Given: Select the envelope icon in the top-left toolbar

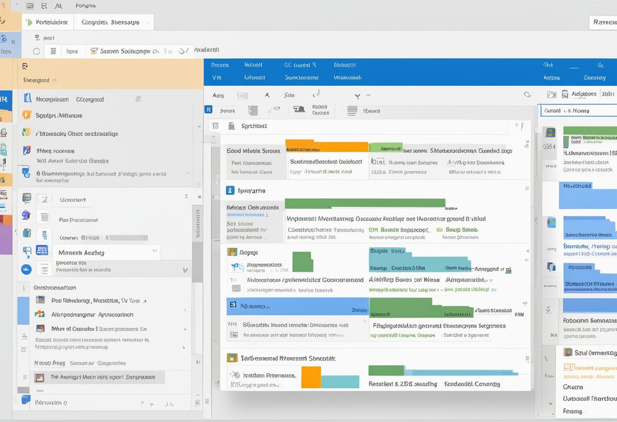Looking at the screenshot, I should (x=29, y=6).
